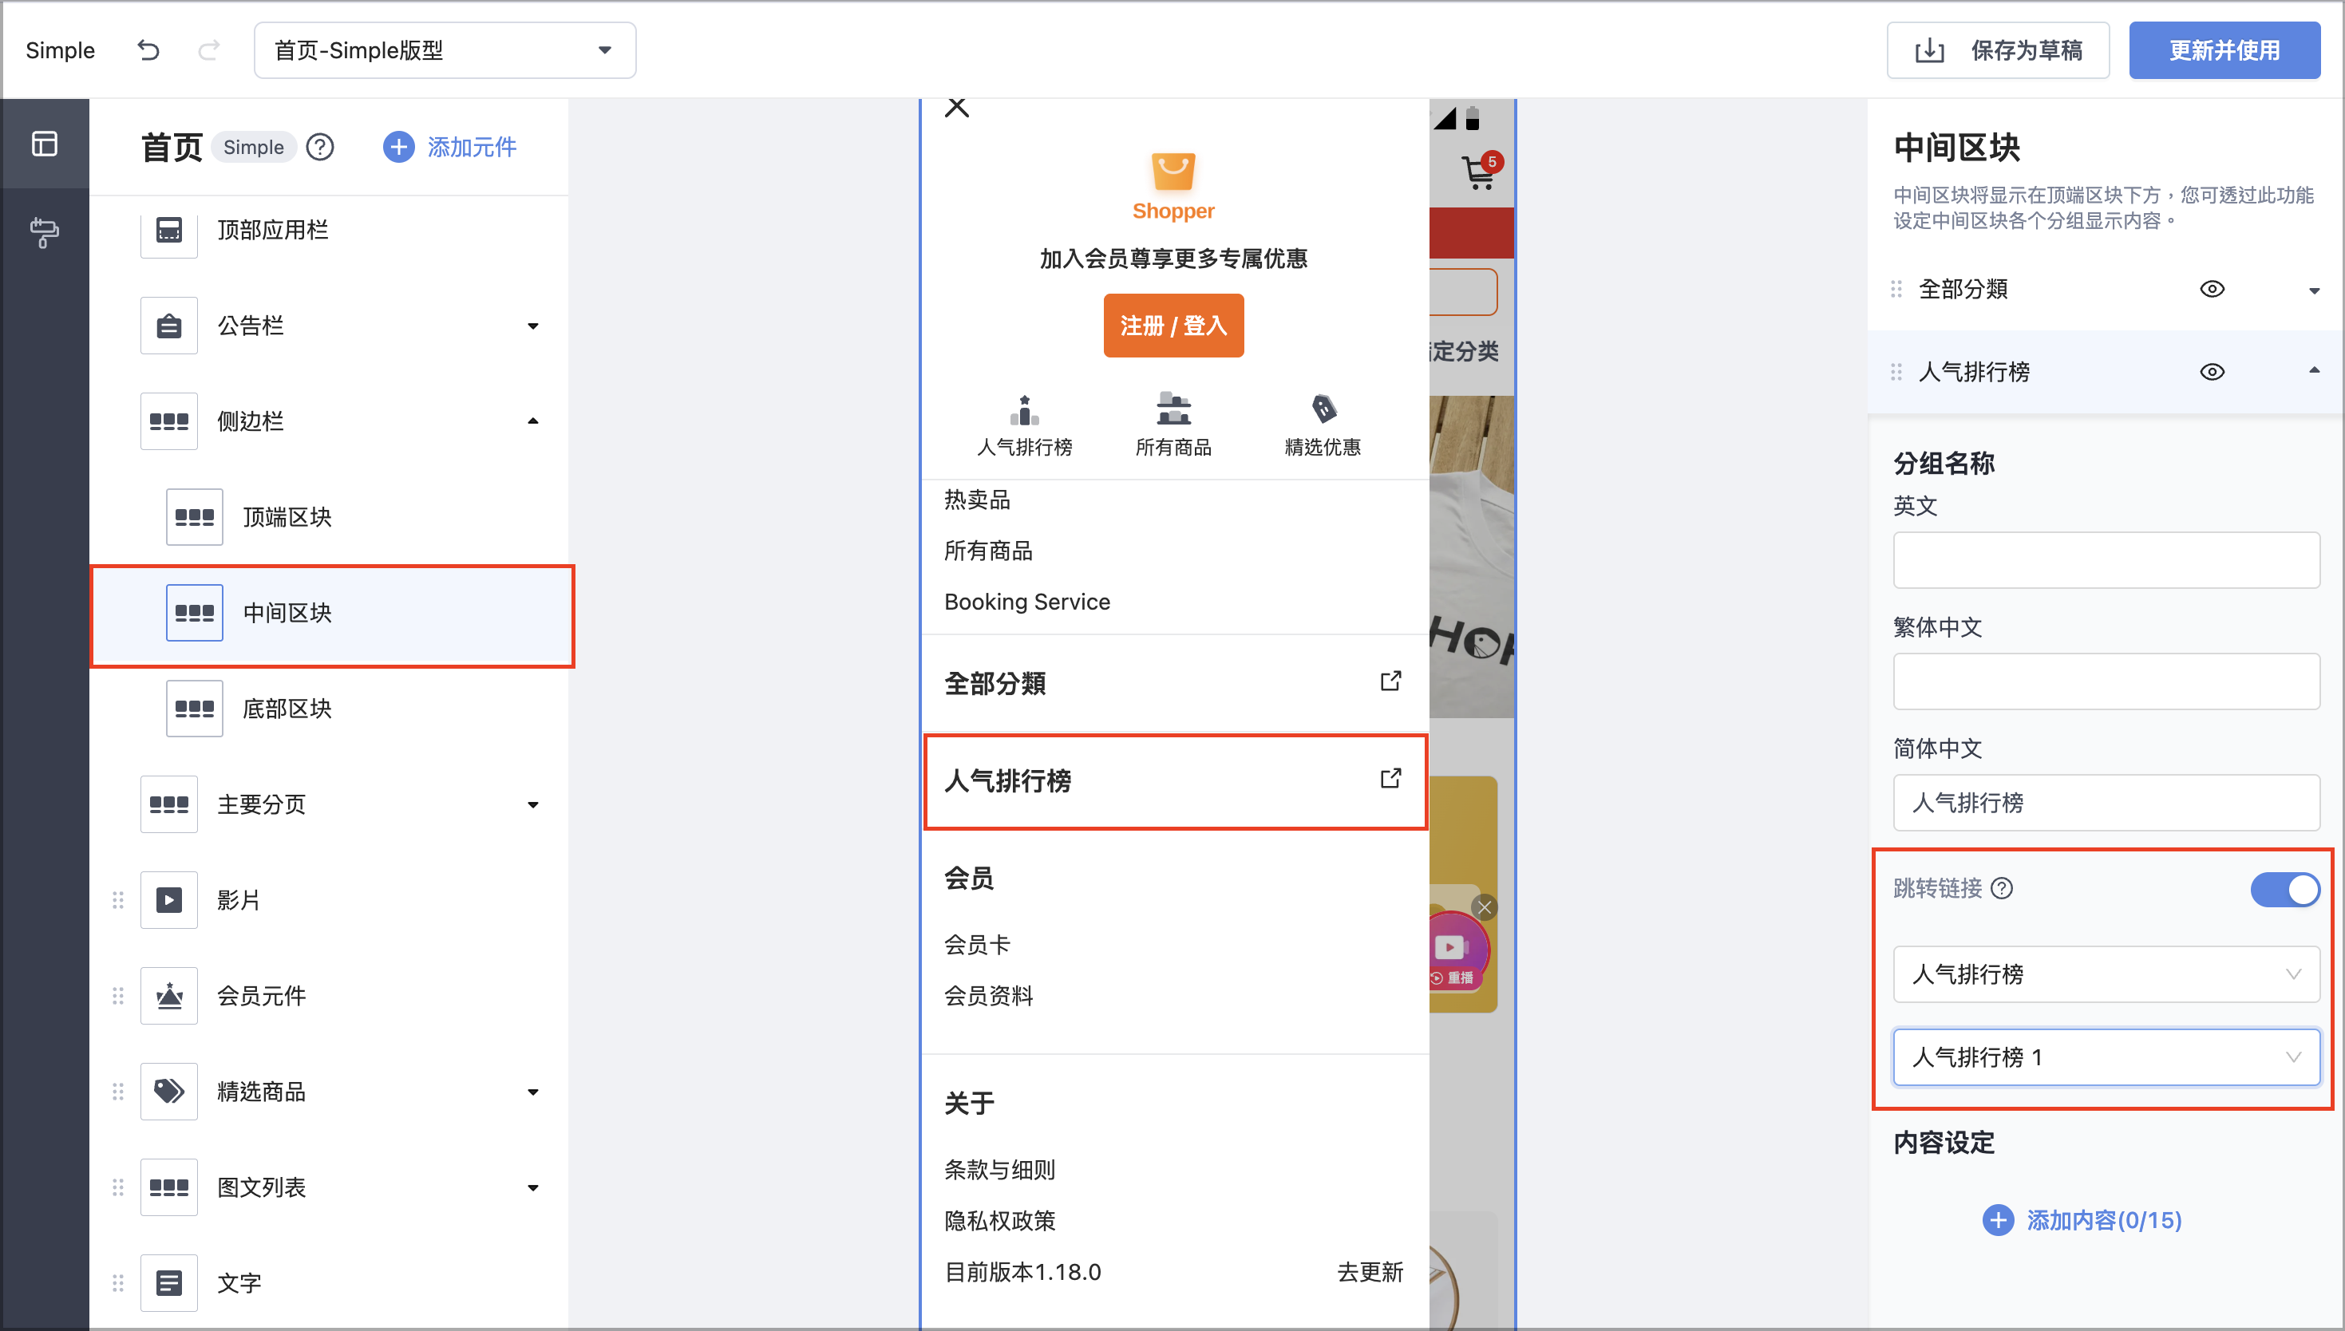
Task: Click the 保存为草稿 button
Action: (x=1999, y=50)
